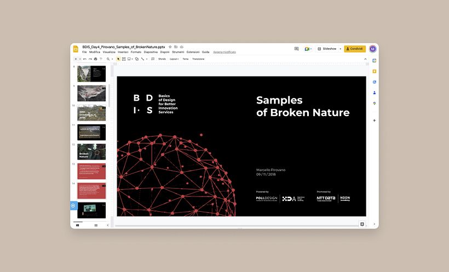449x272 pixels.
Task: Star the presentation file
Action: (170, 47)
